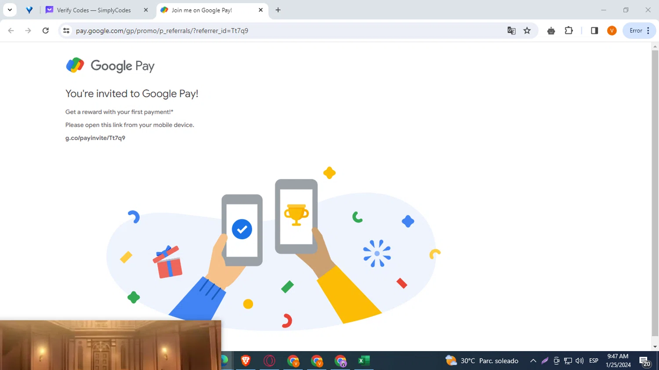View site information icon in address bar
Screen dimensions: 659x370
click(x=66, y=31)
